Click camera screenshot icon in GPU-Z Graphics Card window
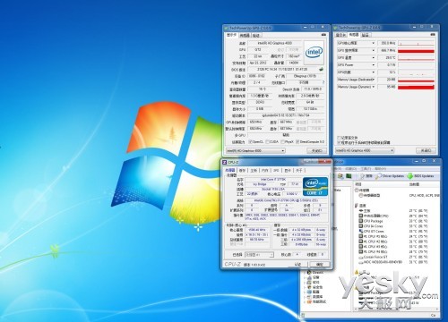 tap(323, 35)
